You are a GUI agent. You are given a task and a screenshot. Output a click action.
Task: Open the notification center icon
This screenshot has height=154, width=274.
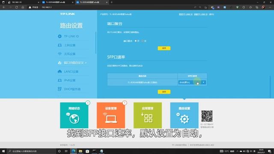tap(269, 151)
